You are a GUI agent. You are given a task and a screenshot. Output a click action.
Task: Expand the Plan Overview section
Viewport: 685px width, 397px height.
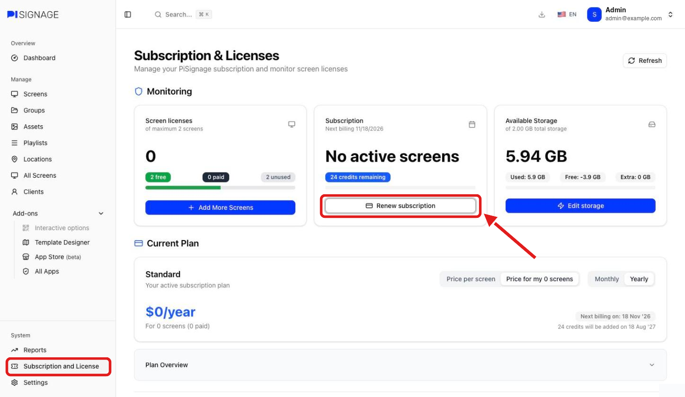coord(400,365)
